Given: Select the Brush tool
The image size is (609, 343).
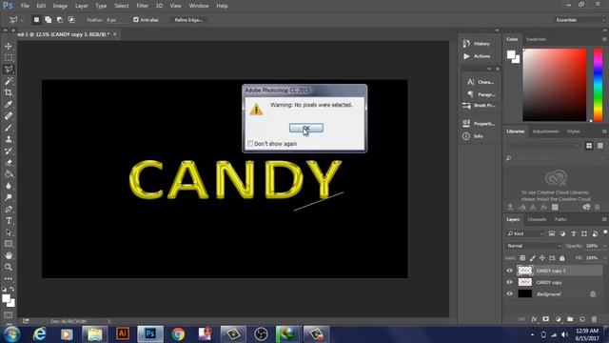Looking at the screenshot, I should point(9,128).
